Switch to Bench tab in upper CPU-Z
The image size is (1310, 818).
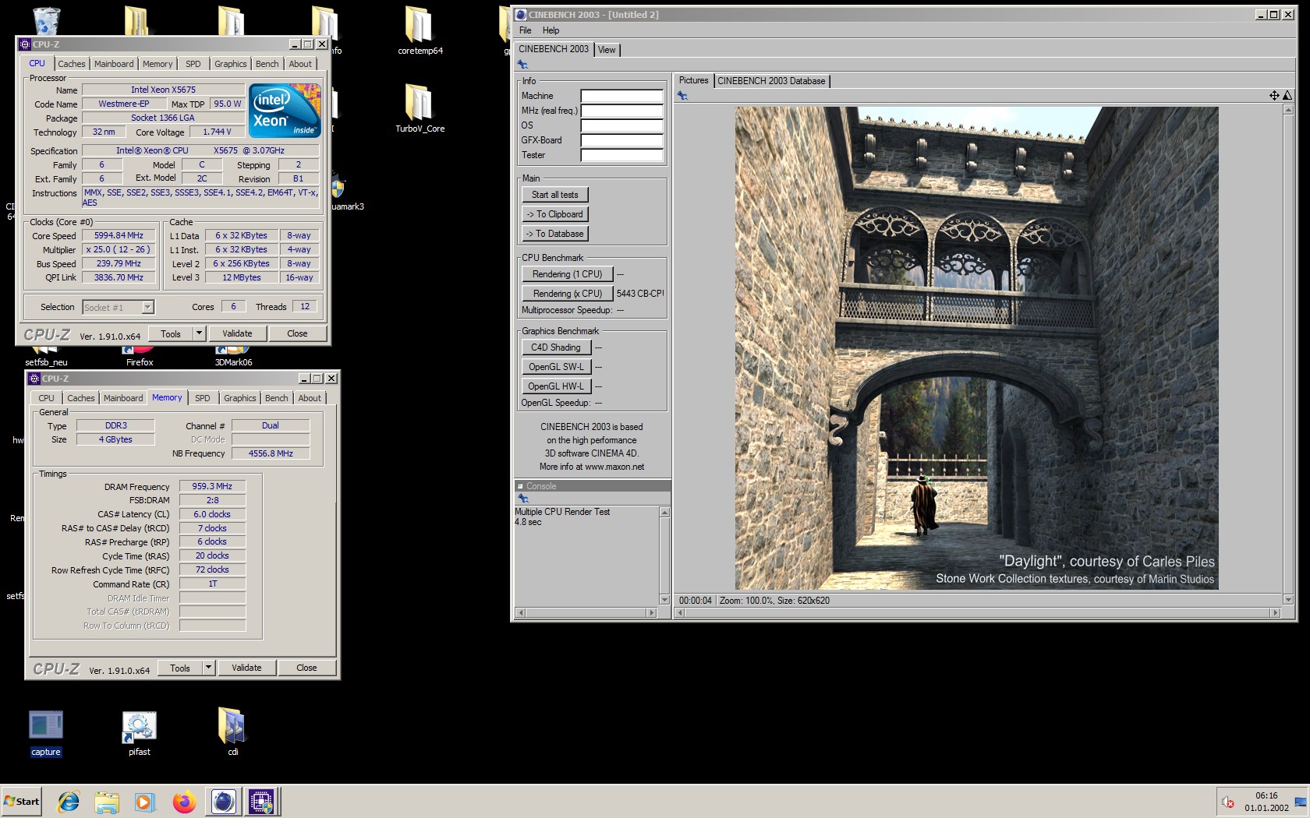(267, 64)
